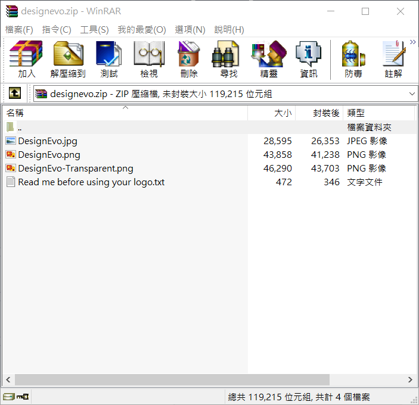Click the DesignEvo.png file icon
419x405 pixels.
11,154
